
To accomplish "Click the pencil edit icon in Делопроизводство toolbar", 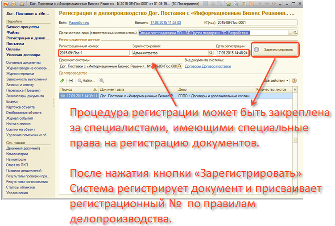I will (x=62, y=81).
